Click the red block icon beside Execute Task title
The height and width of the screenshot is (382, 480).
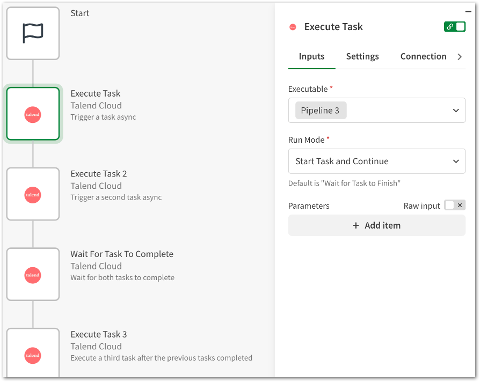(293, 26)
